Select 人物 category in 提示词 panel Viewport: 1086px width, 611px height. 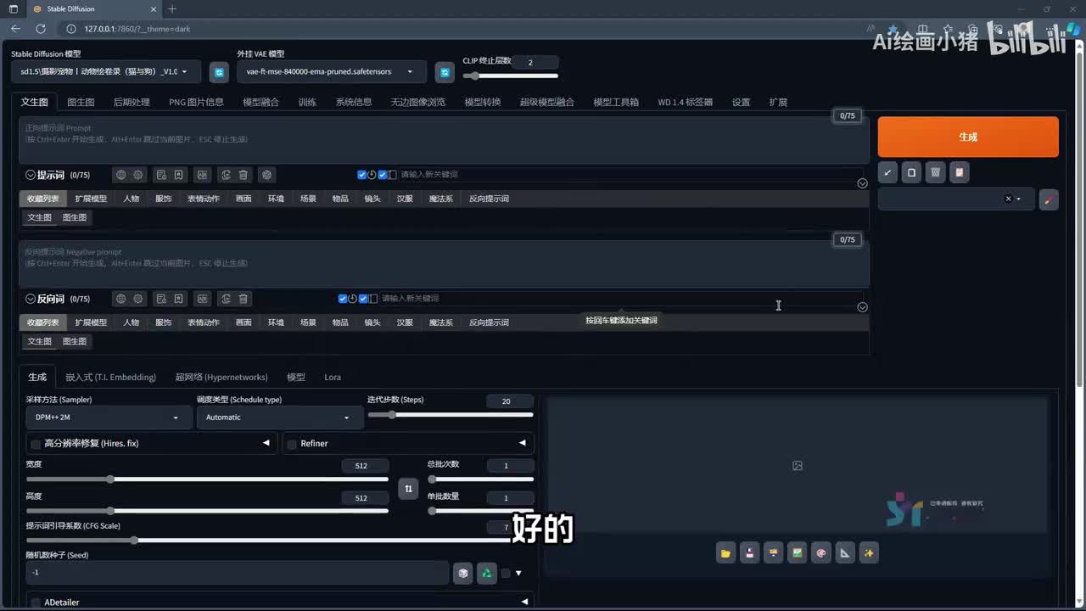pyautogui.click(x=131, y=199)
